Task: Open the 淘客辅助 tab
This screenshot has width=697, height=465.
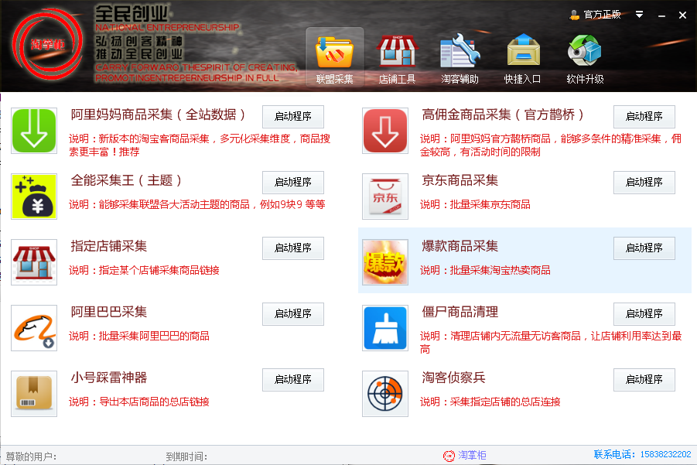Action: point(460,57)
